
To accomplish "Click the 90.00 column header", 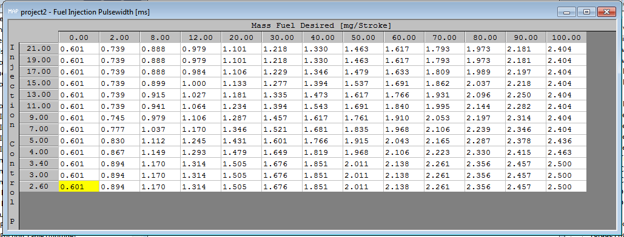I will [526, 37].
